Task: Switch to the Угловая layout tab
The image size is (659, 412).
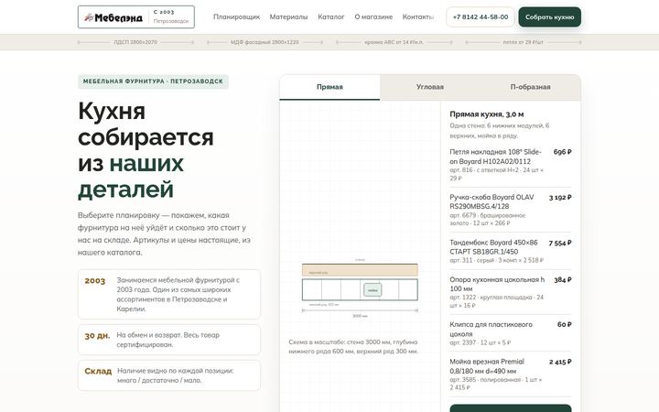Action: [x=429, y=87]
